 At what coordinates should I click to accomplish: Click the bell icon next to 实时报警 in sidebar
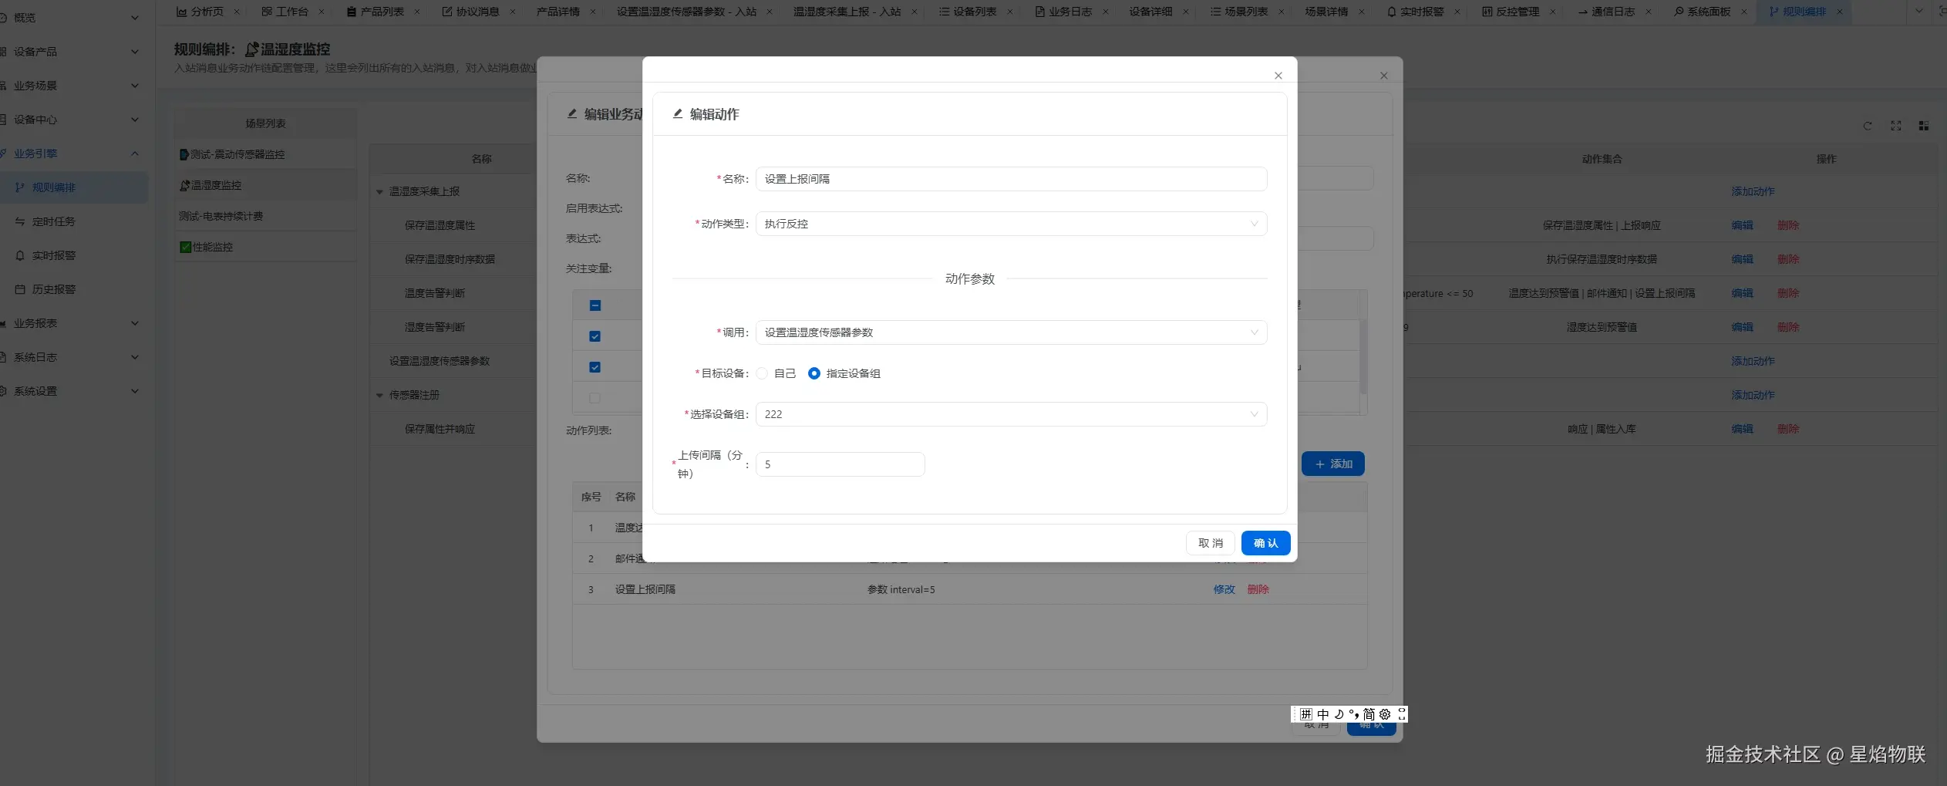pyautogui.click(x=20, y=255)
